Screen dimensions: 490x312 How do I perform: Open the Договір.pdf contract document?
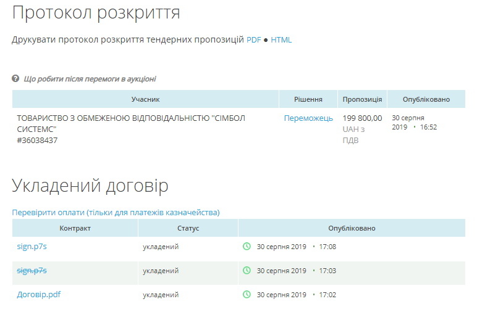click(x=38, y=295)
